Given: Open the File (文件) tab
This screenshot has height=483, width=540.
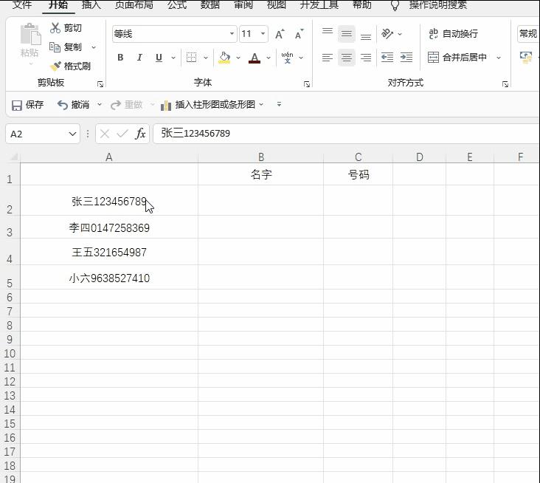Looking at the screenshot, I should [x=22, y=4].
